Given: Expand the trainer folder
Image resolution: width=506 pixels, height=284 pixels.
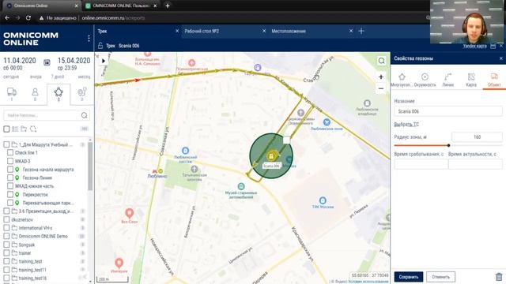Looking at the screenshot, I should click(14, 253).
